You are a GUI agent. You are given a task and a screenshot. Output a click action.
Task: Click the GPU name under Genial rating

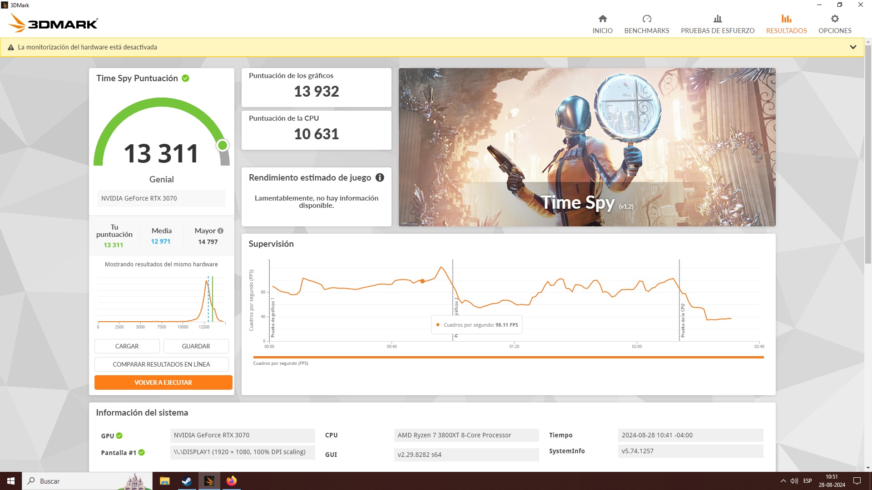click(161, 198)
